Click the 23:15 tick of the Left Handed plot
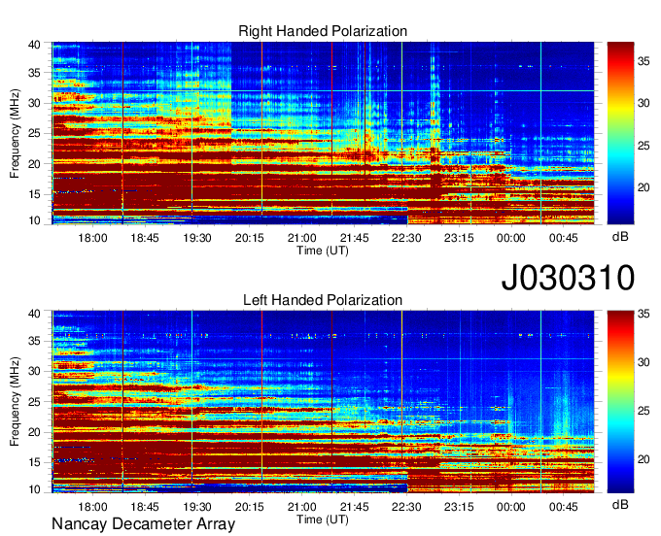Viewport: 661px width, 536px height. pos(459,507)
